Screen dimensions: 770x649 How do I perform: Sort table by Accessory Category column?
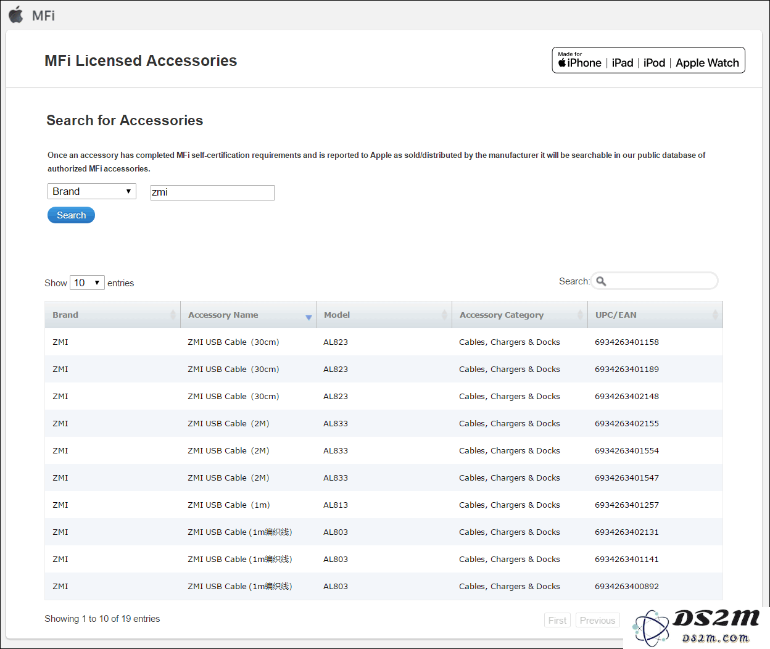[x=520, y=315]
